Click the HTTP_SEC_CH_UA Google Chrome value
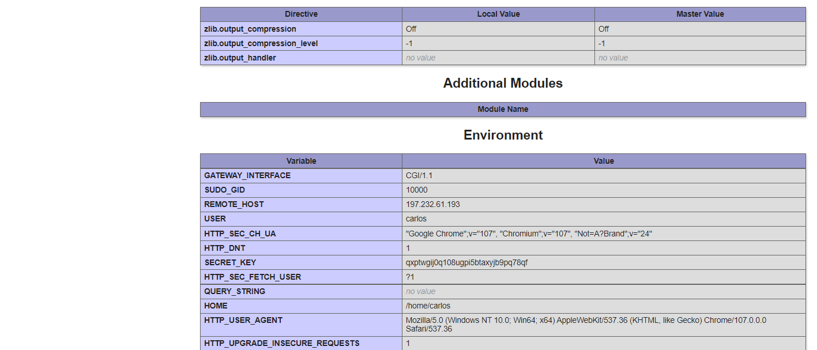 528,234
